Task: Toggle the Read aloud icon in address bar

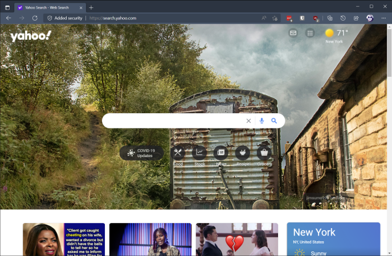Action: coord(264,18)
